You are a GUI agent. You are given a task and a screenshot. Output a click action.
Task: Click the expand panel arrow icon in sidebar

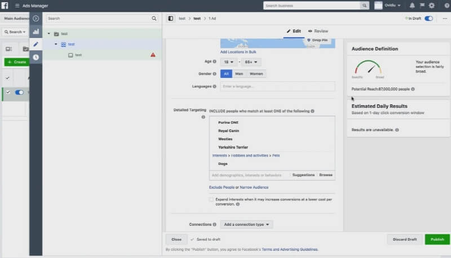pos(36,19)
